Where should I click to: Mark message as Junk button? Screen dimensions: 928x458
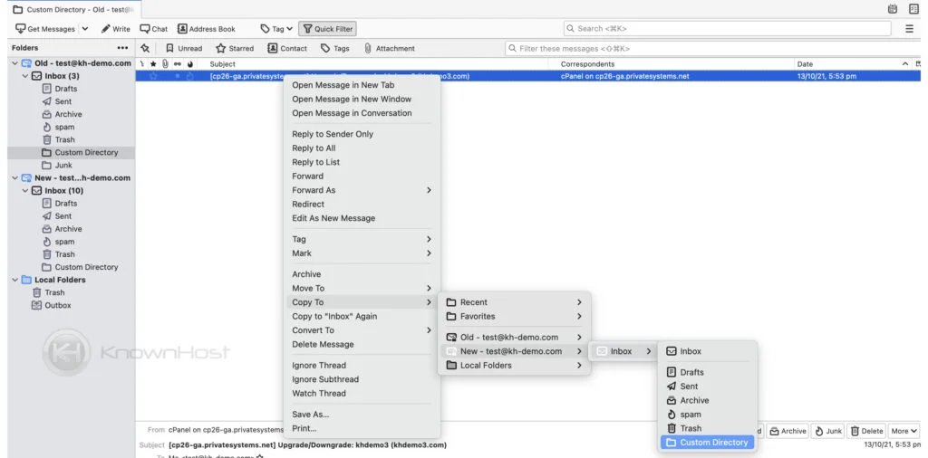(828, 432)
